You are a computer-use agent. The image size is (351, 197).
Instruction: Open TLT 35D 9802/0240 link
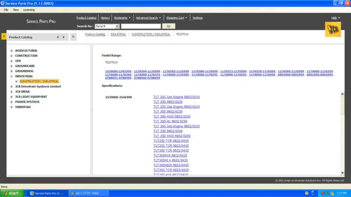point(168,131)
